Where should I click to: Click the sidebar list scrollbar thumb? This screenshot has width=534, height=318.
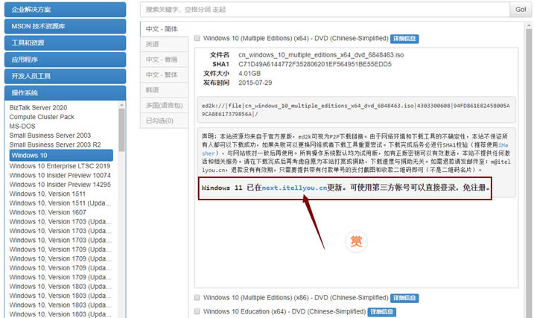121,130
